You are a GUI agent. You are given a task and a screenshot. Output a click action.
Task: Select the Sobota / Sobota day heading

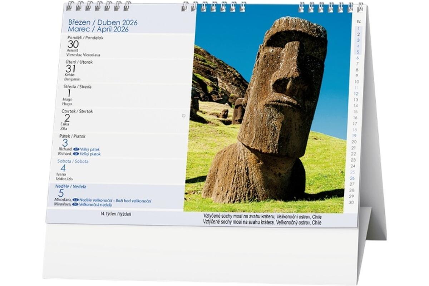[73, 161]
